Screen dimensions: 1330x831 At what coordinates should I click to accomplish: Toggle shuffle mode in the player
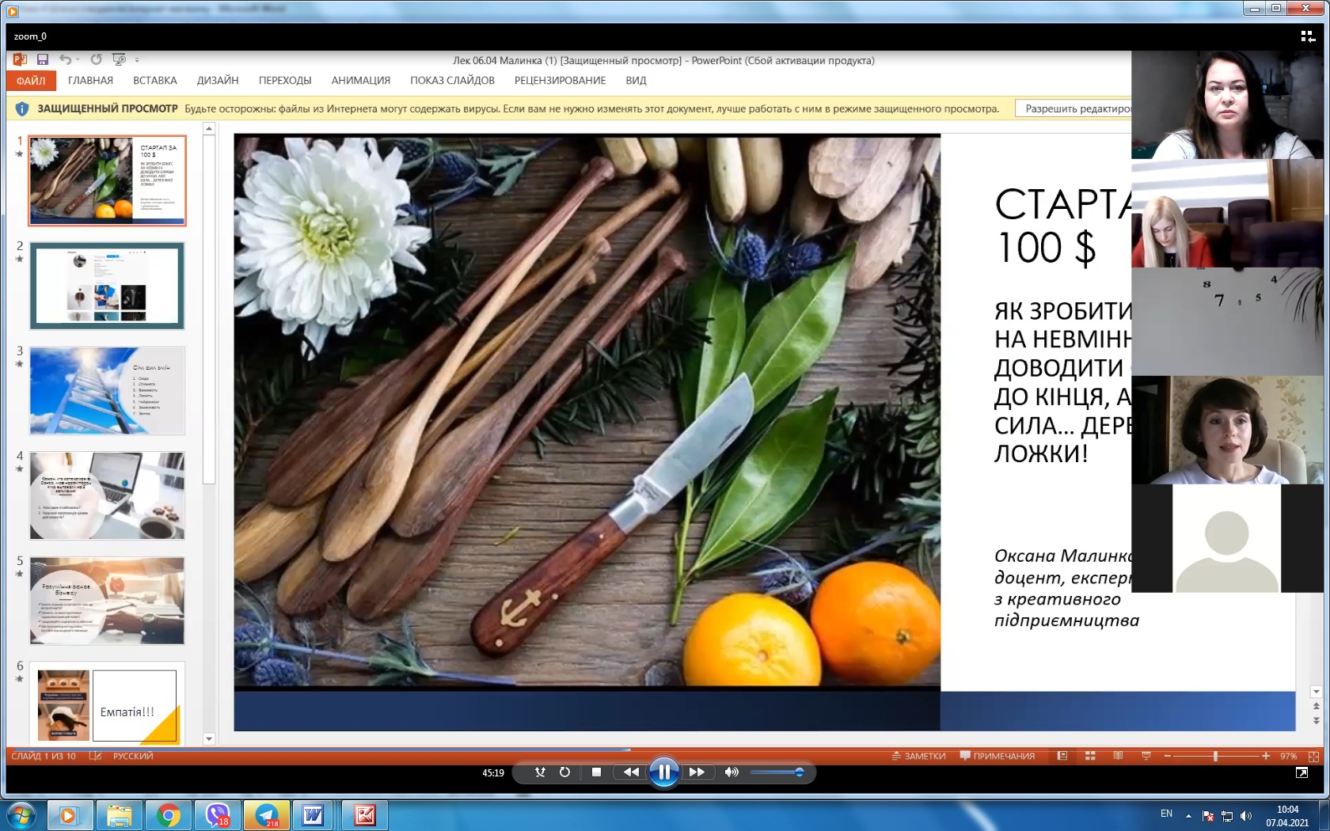click(540, 772)
